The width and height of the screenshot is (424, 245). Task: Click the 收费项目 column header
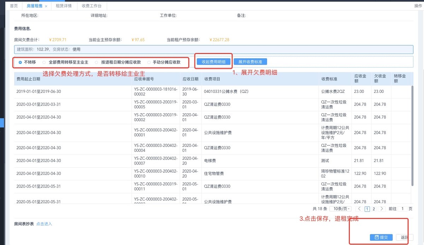(260, 79)
